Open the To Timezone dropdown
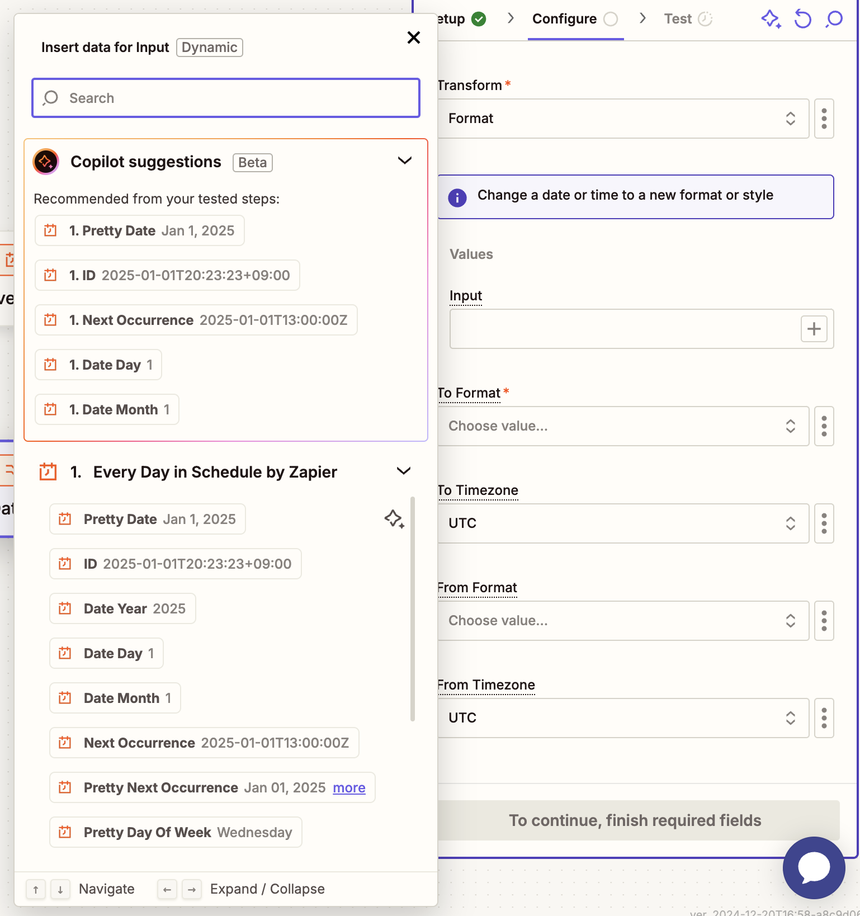The image size is (860, 916). point(623,523)
